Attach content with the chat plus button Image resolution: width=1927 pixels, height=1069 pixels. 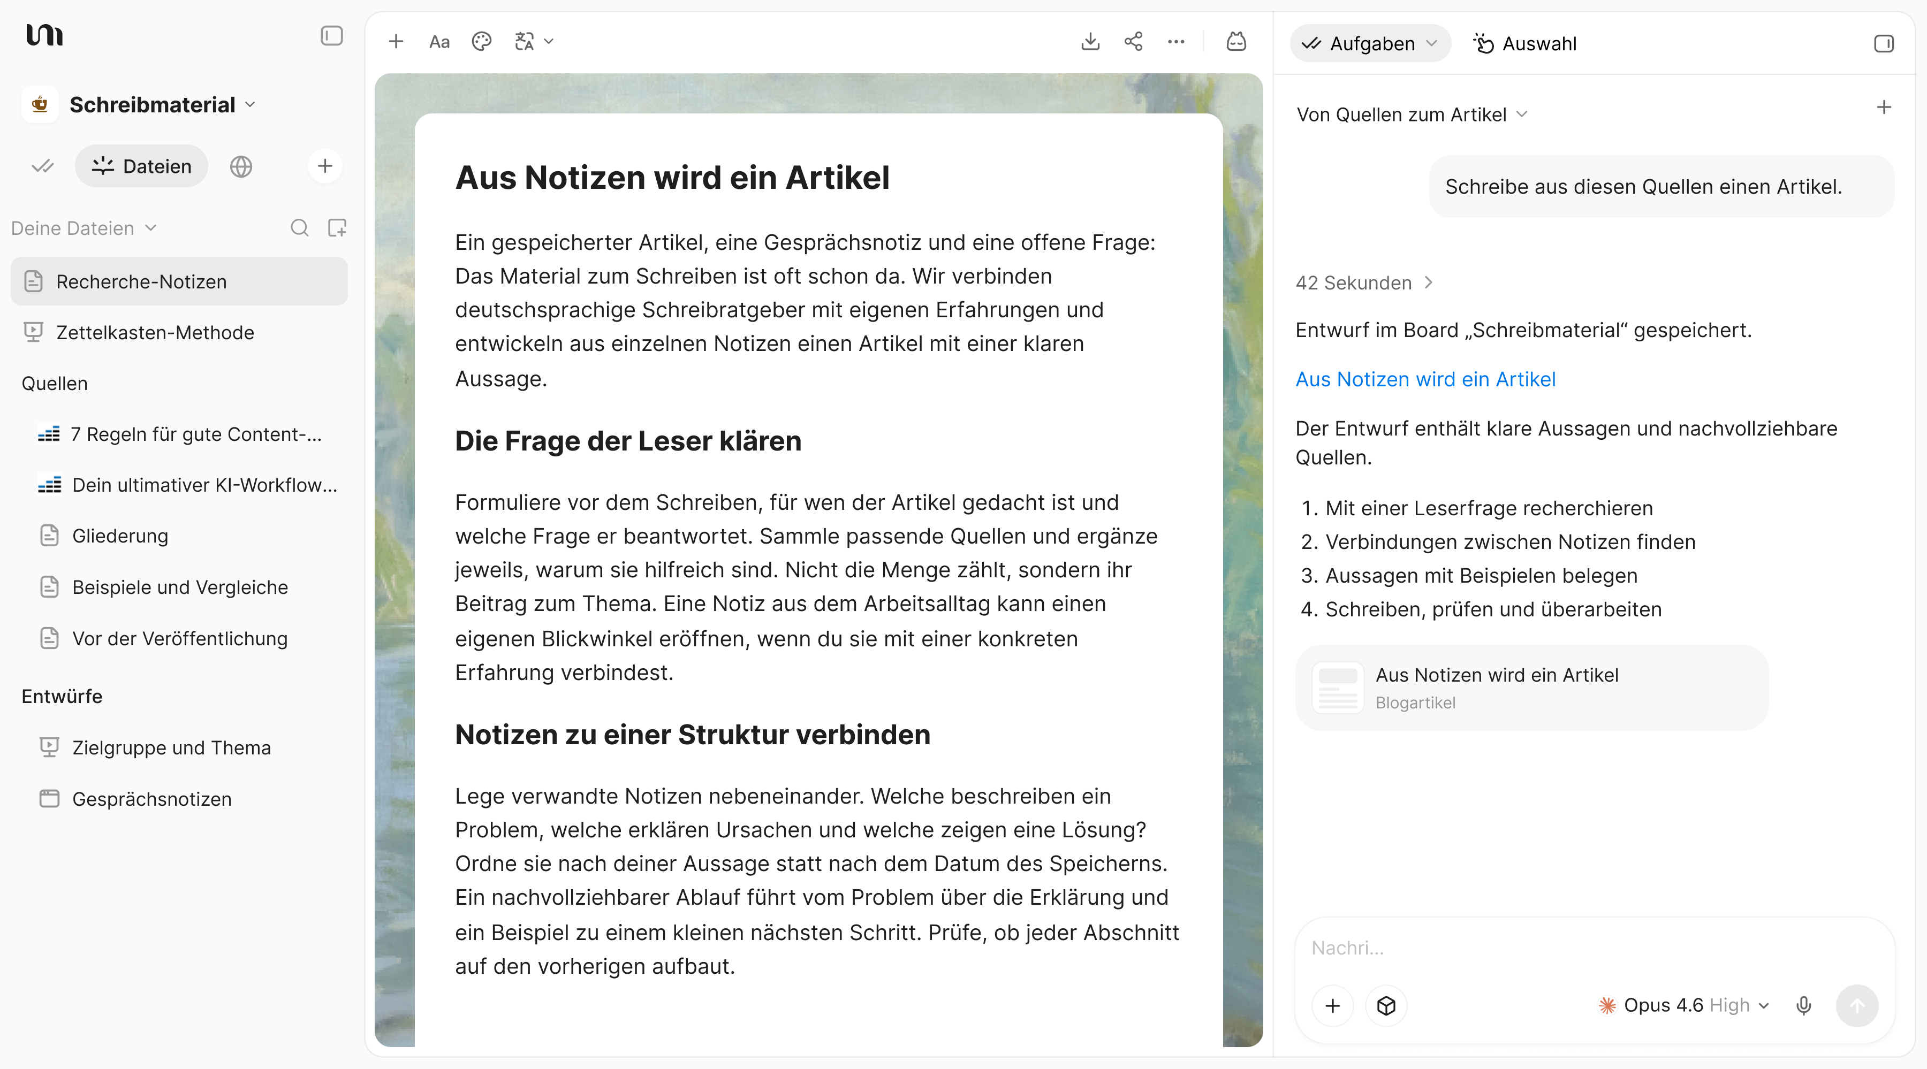[1332, 1005]
